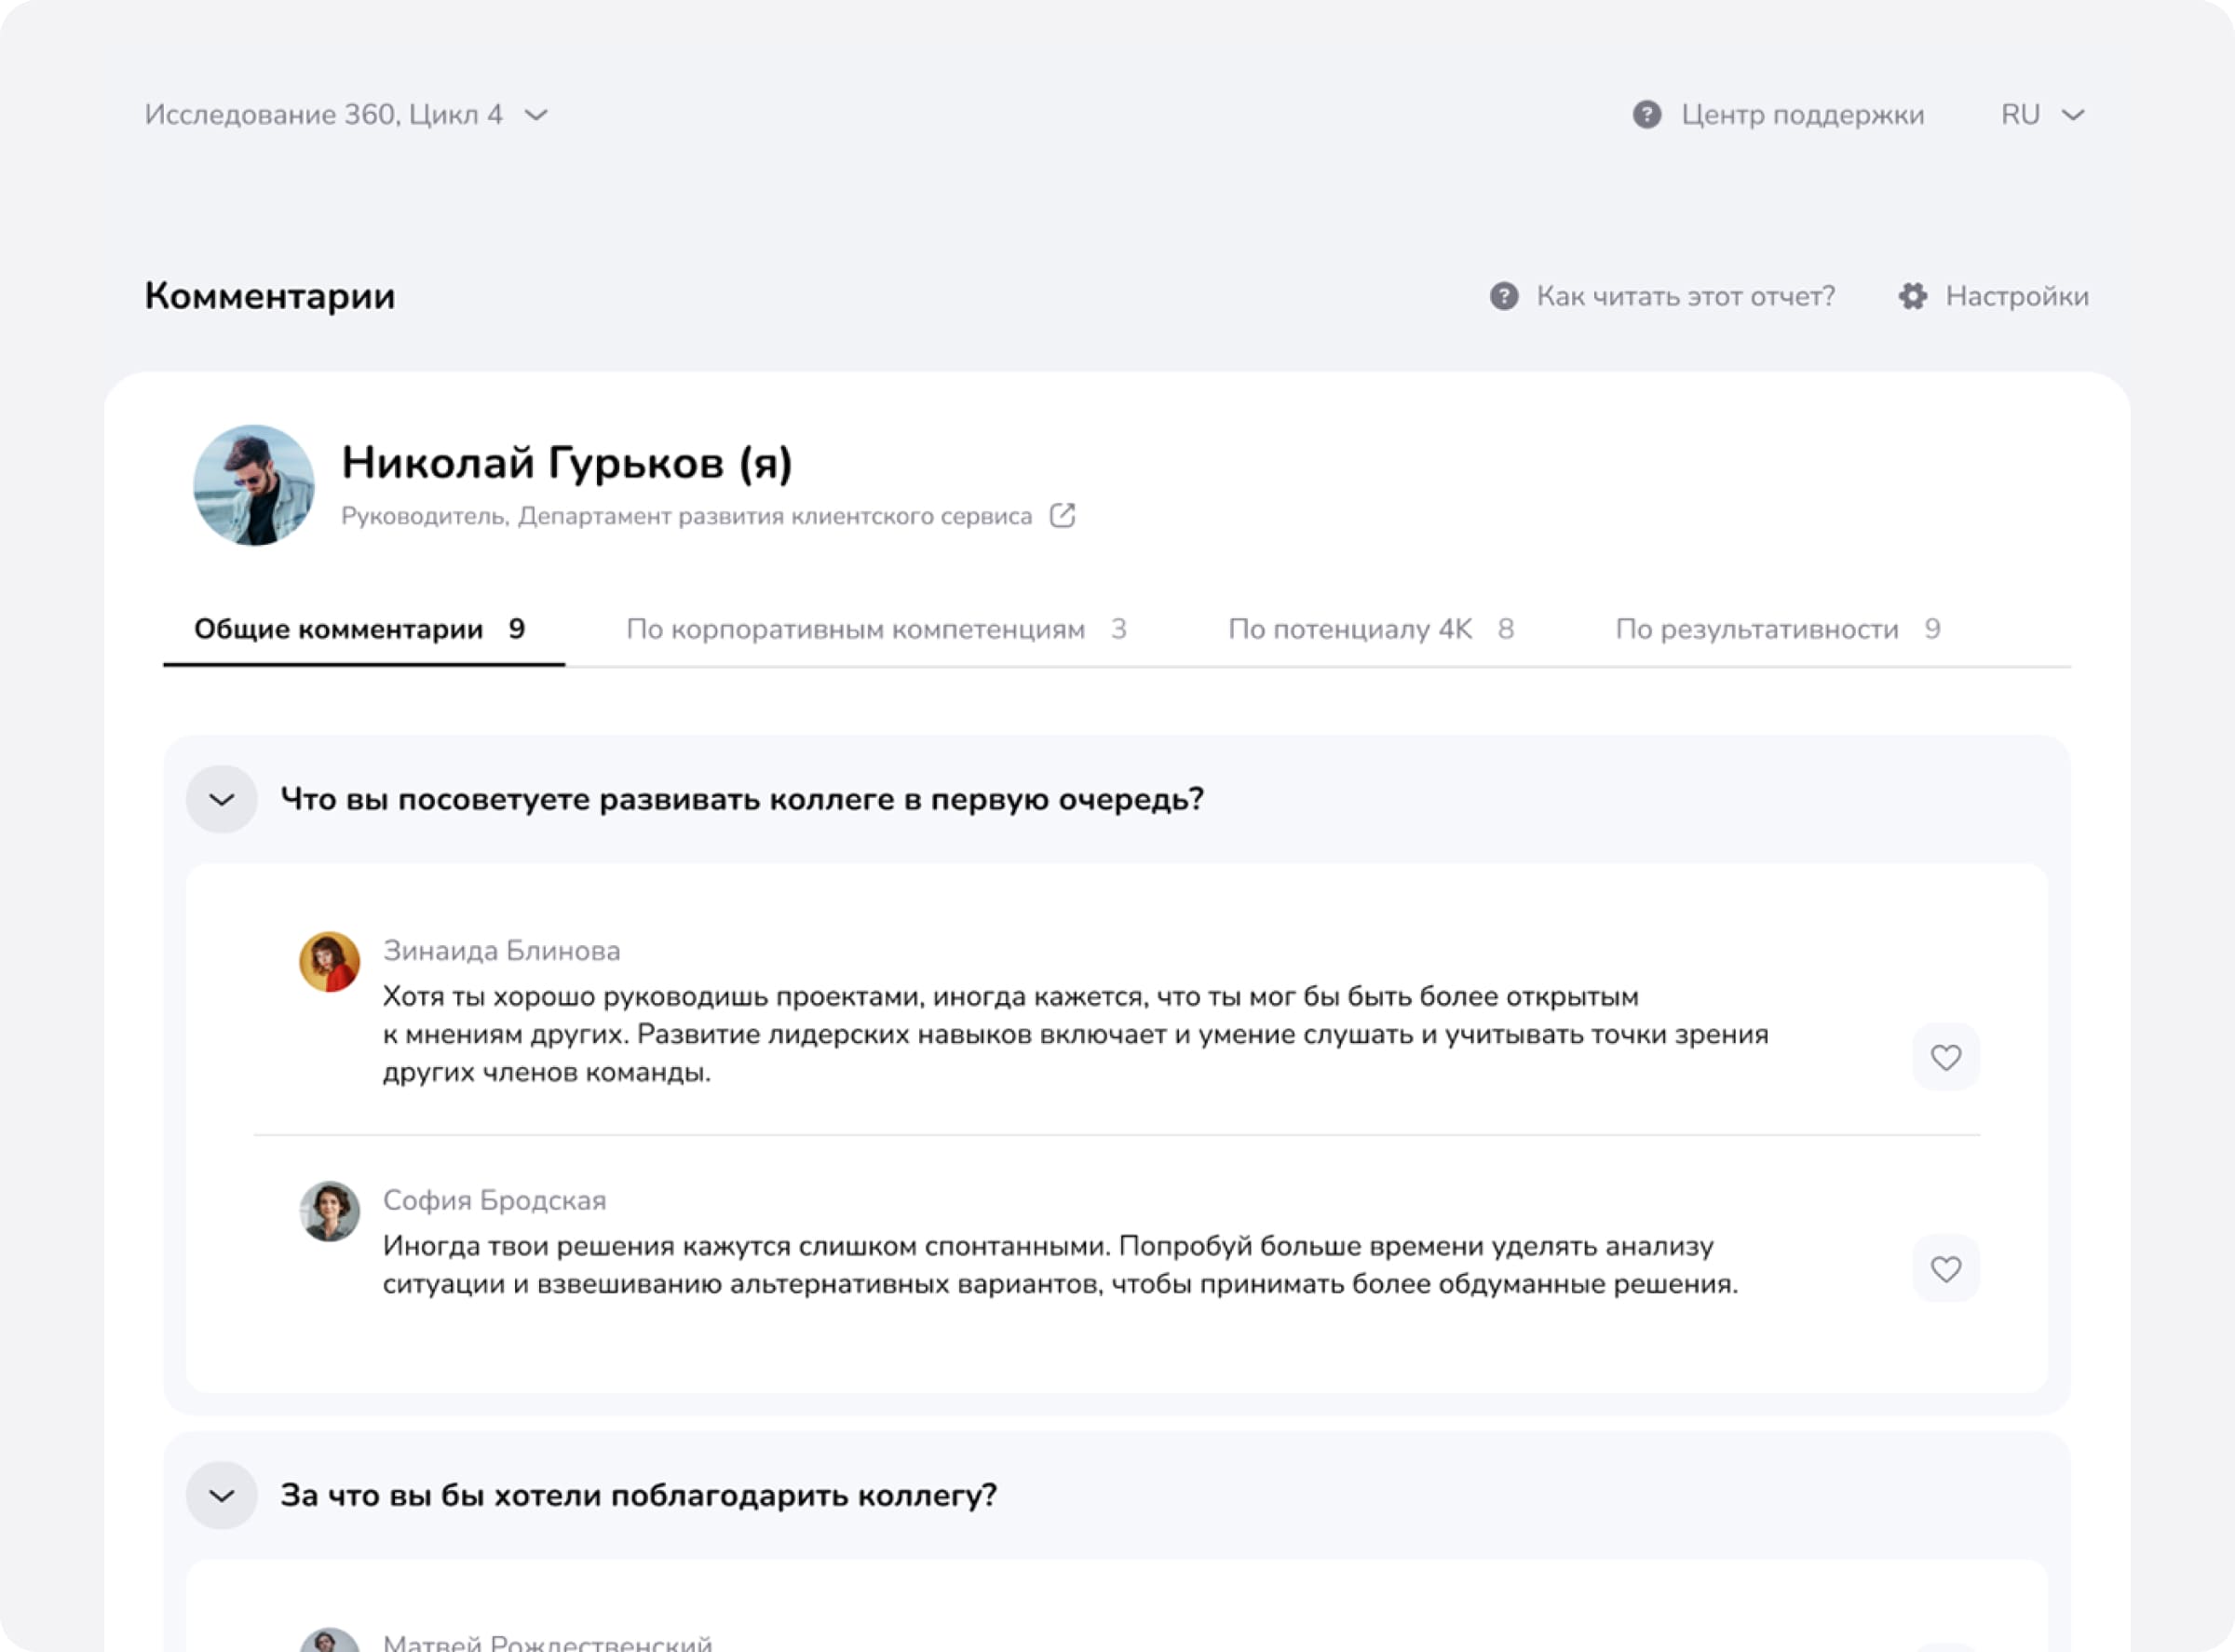Click Зинаида Блинова's avatar
2235x1652 pixels.
330,962
